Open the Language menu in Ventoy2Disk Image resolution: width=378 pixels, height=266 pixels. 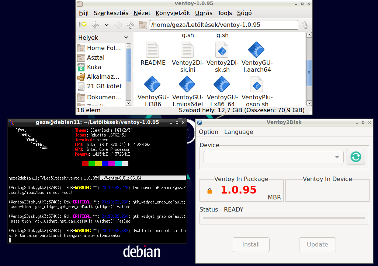[x=239, y=132]
